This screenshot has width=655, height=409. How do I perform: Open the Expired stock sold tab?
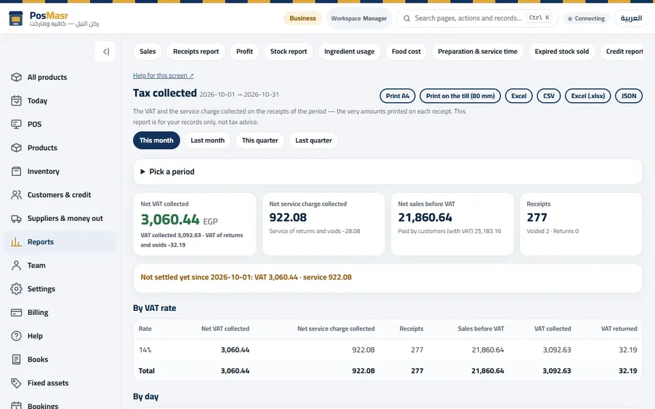pyautogui.click(x=562, y=51)
